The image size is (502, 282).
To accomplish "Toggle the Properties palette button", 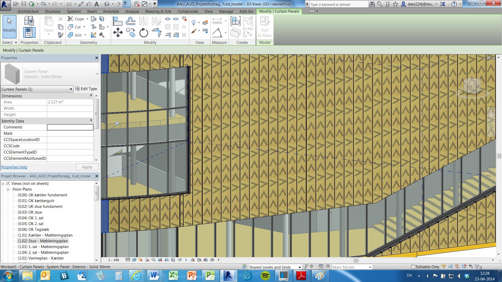I will pos(29,33).
